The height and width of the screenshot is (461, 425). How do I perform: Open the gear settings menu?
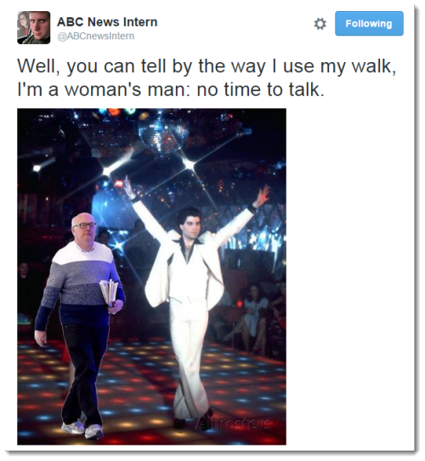pos(320,24)
